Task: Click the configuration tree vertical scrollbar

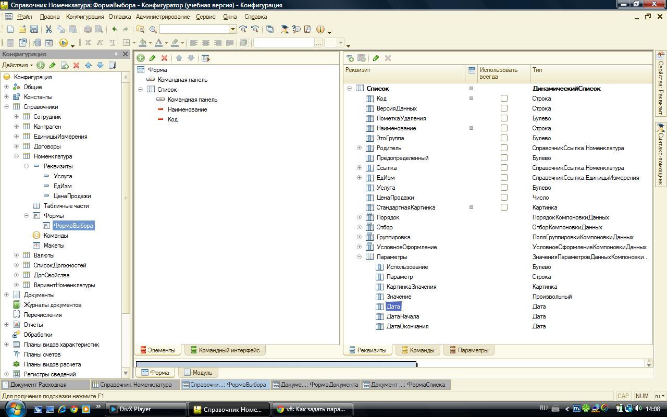Action: pyautogui.click(x=126, y=224)
